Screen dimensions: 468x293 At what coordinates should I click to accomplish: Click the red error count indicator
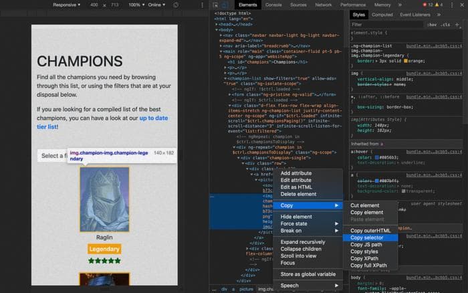pyautogui.click(x=429, y=5)
